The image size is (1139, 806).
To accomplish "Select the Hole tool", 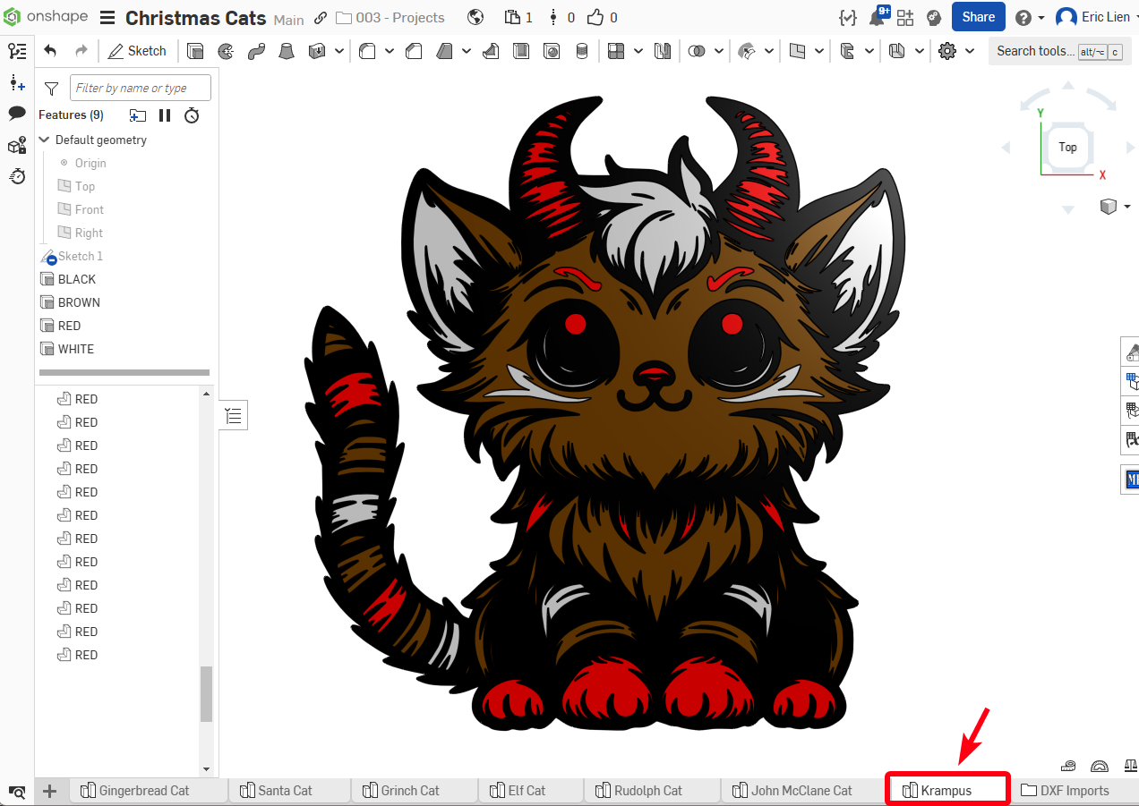I will pos(552,51).
